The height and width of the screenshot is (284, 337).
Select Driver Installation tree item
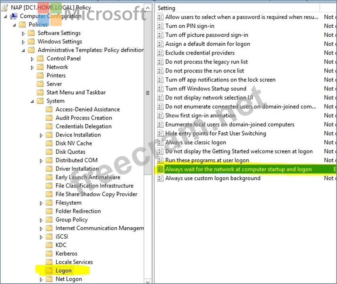[x=77, y=169]
